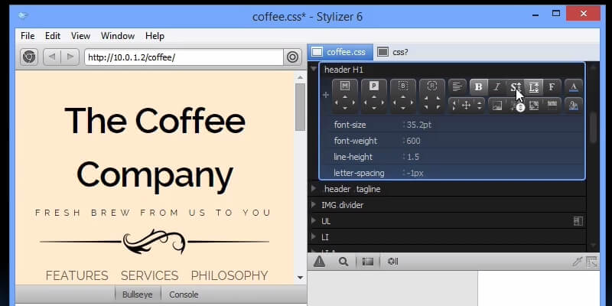Switch to the coffee.css tab
Image resolution: width=612 pixels, height=306 pixels.
pyautogui.click(x=340, y=52)
